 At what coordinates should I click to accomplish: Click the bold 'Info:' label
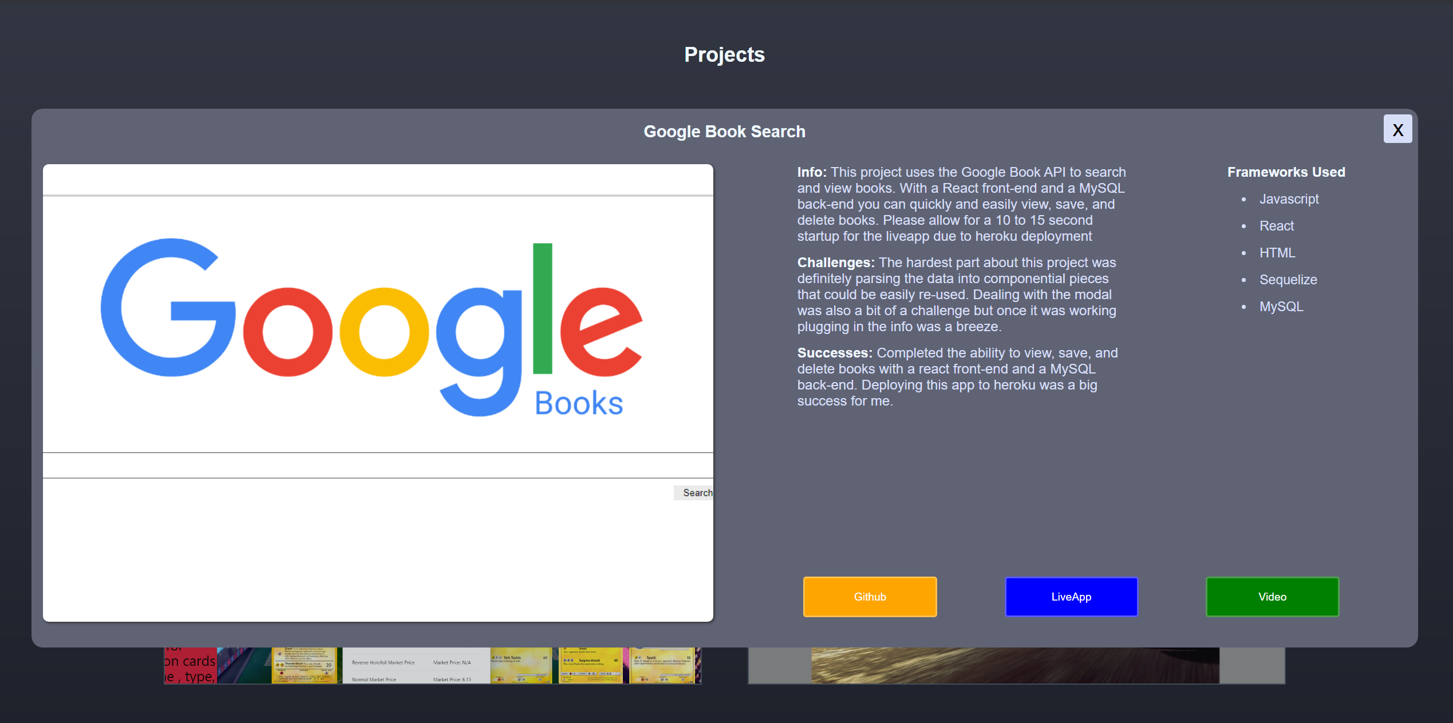point(811,172)
